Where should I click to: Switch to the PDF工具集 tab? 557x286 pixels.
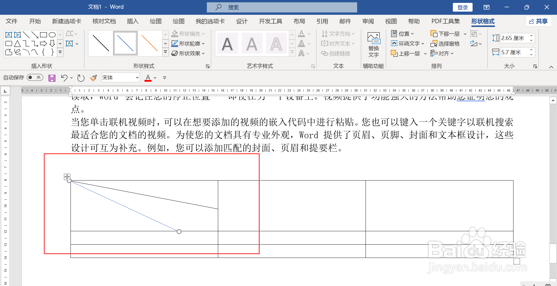(446, 21)
